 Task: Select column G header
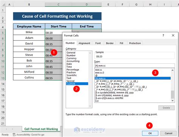[136, 5]
